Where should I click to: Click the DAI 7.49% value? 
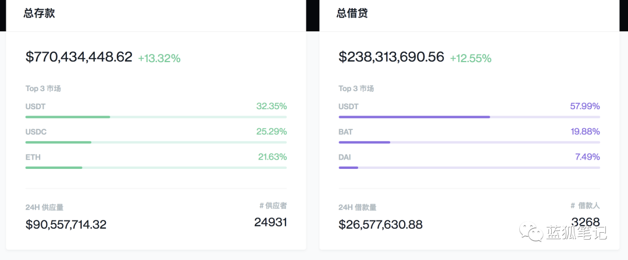[587, 157]
